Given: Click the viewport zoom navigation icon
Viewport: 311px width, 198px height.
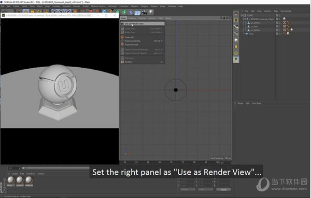Looking at the screenshot, I should click(224, 18).
